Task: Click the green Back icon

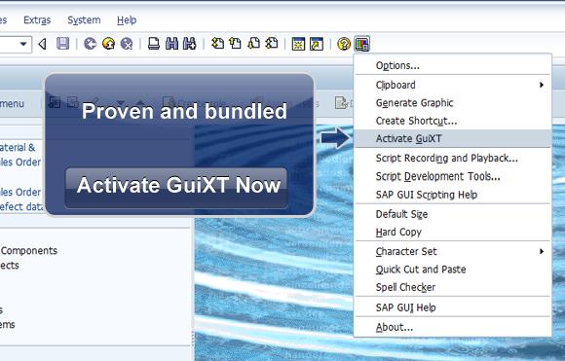Action: tap(90, 44)
